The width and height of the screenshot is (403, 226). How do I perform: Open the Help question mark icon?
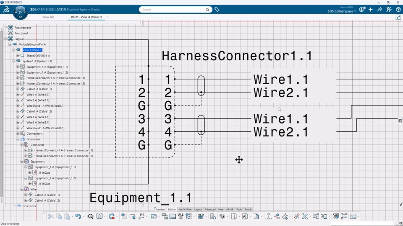pos(398,9)
